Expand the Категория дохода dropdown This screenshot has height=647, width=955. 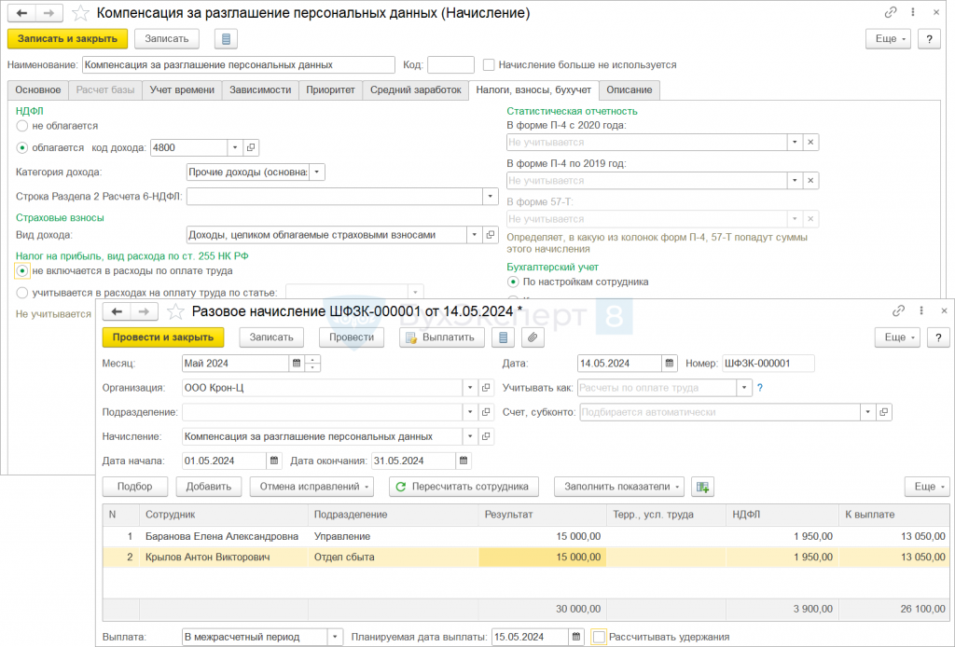pyautogui.click(x=317, y=172)
